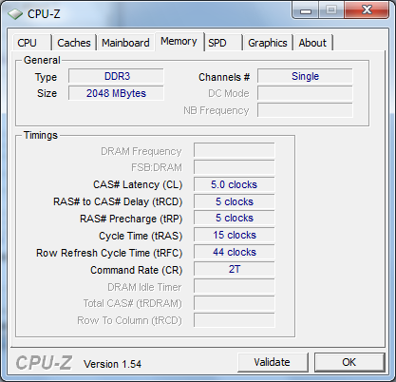Viewport: 396px width, 382px height.
Task: Minimize the CPU-Z window
Action: [x=306, y=10]
